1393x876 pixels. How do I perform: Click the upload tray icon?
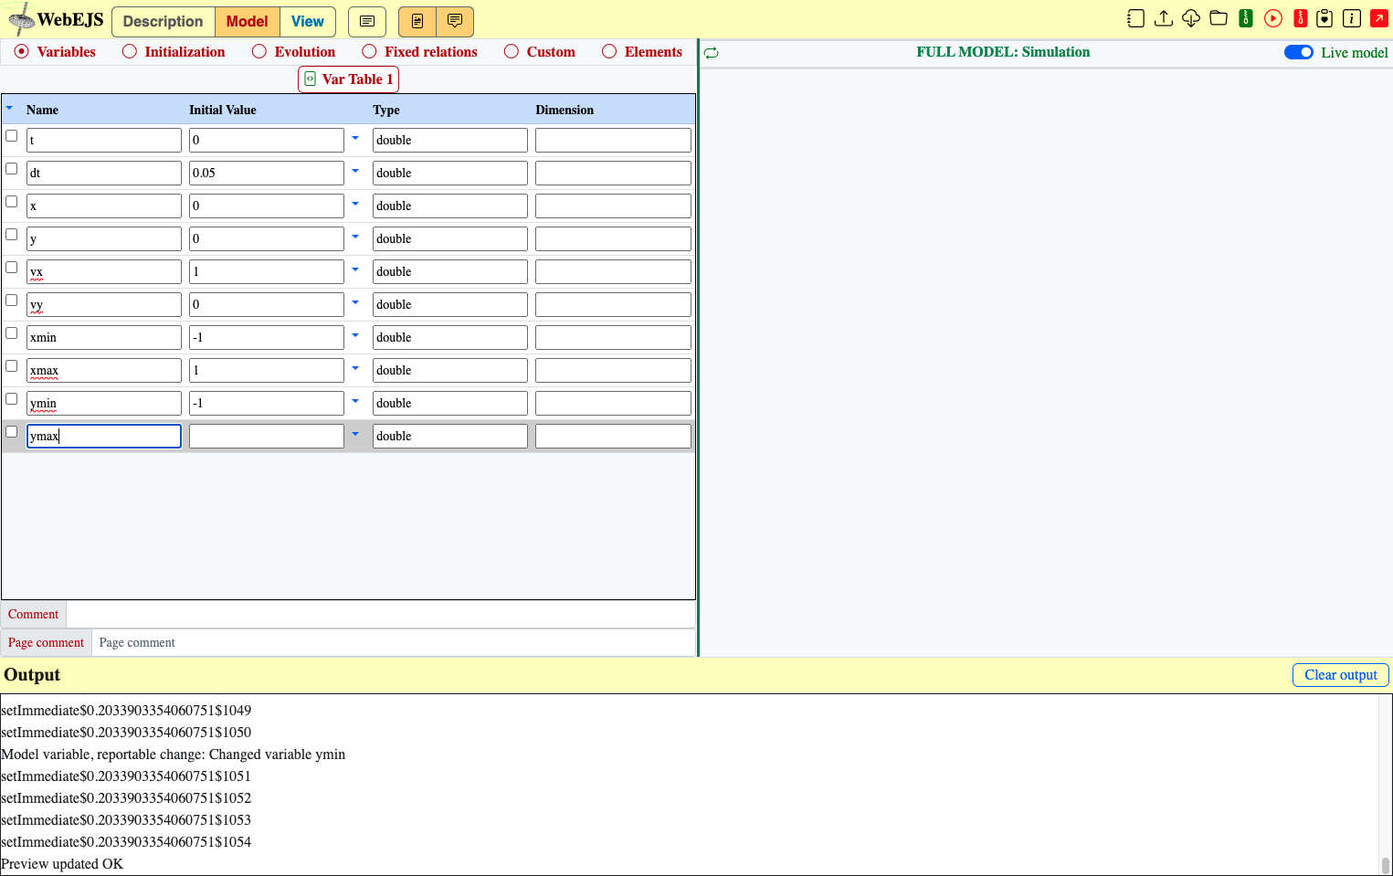(1164, 18)
